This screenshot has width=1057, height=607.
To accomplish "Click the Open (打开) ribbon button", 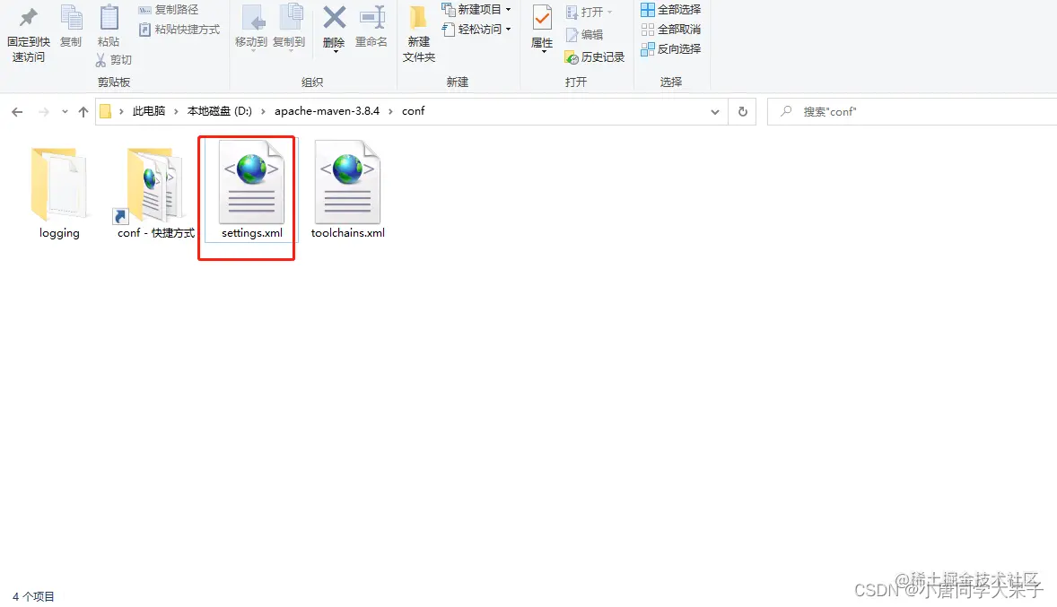I will pos(589,13).
